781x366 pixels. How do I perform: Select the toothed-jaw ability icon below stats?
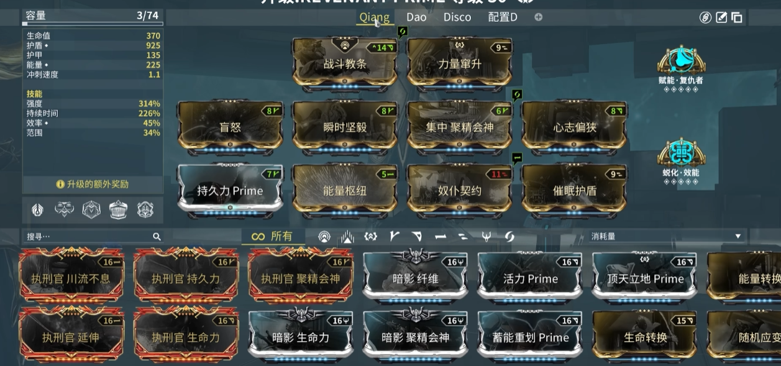(x=118, y=210)
